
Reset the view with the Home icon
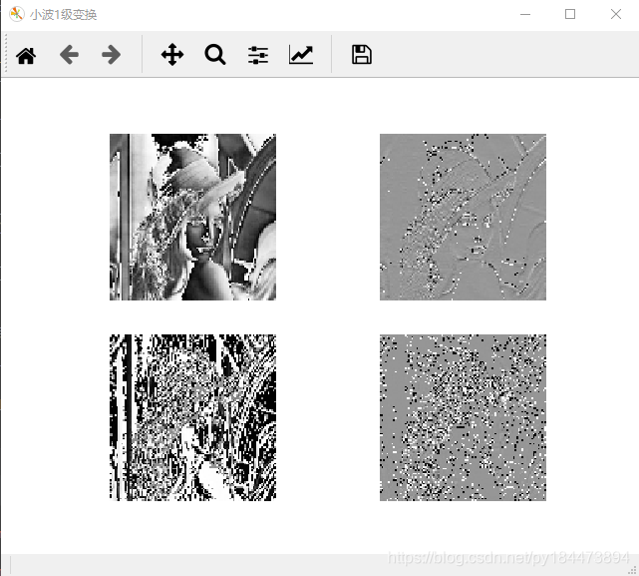point(26,55)
